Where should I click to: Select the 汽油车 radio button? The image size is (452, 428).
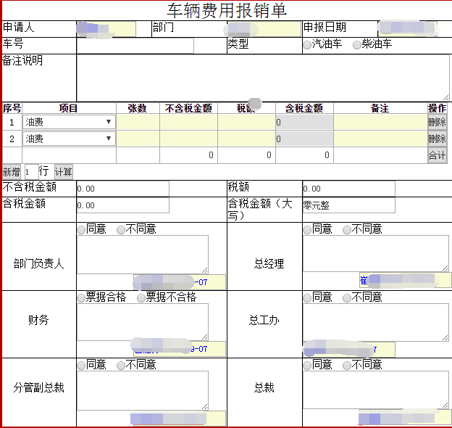[x=307, y=45]
